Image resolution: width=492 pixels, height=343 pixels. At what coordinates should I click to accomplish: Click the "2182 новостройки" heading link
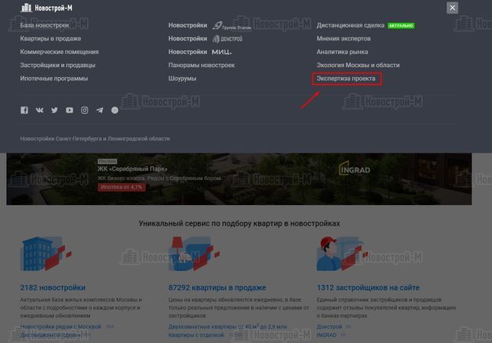53,288
